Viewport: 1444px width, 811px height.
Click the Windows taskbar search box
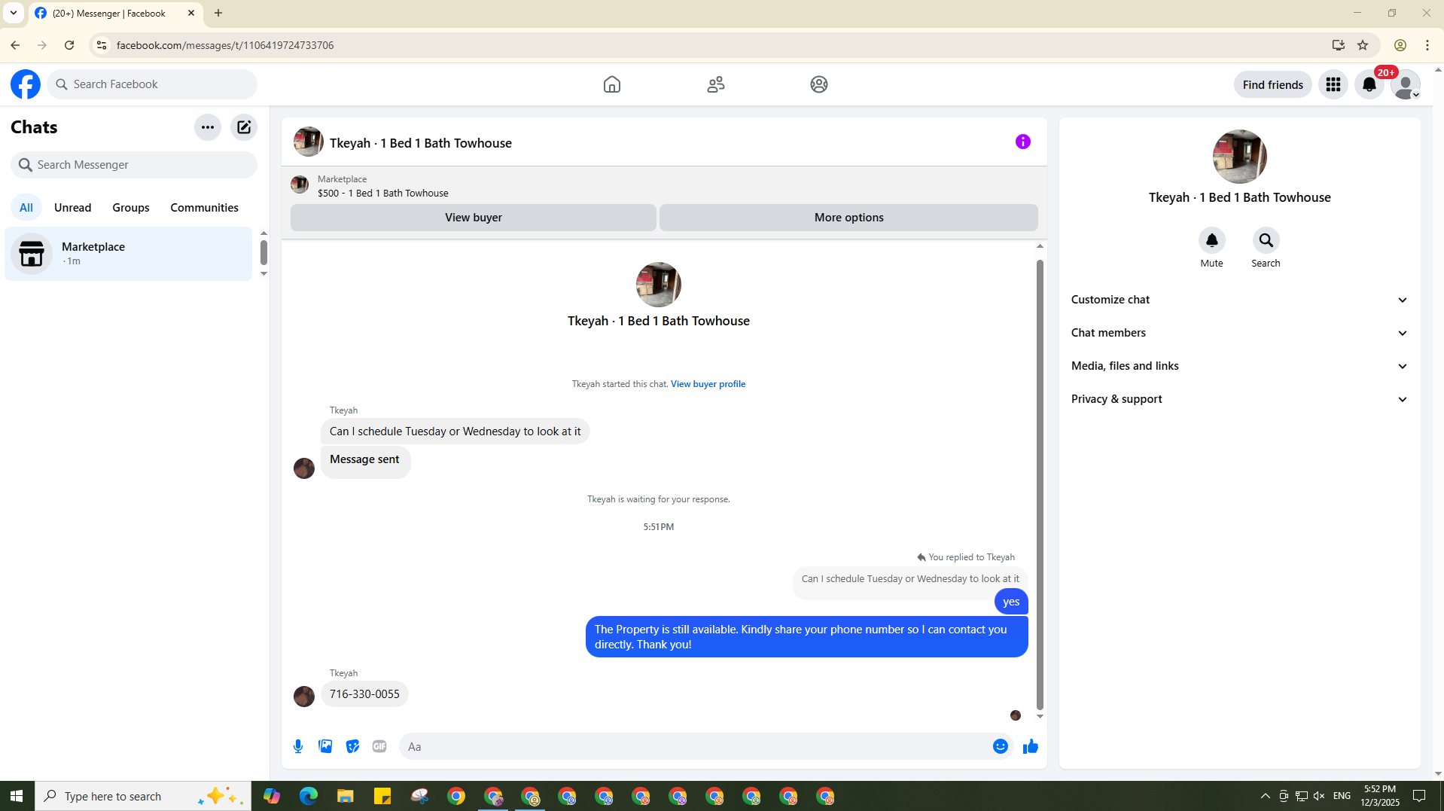[143, 796]
